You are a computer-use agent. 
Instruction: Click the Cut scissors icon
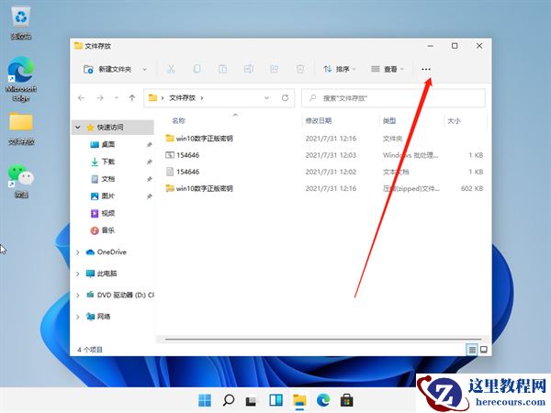[171, 69]
